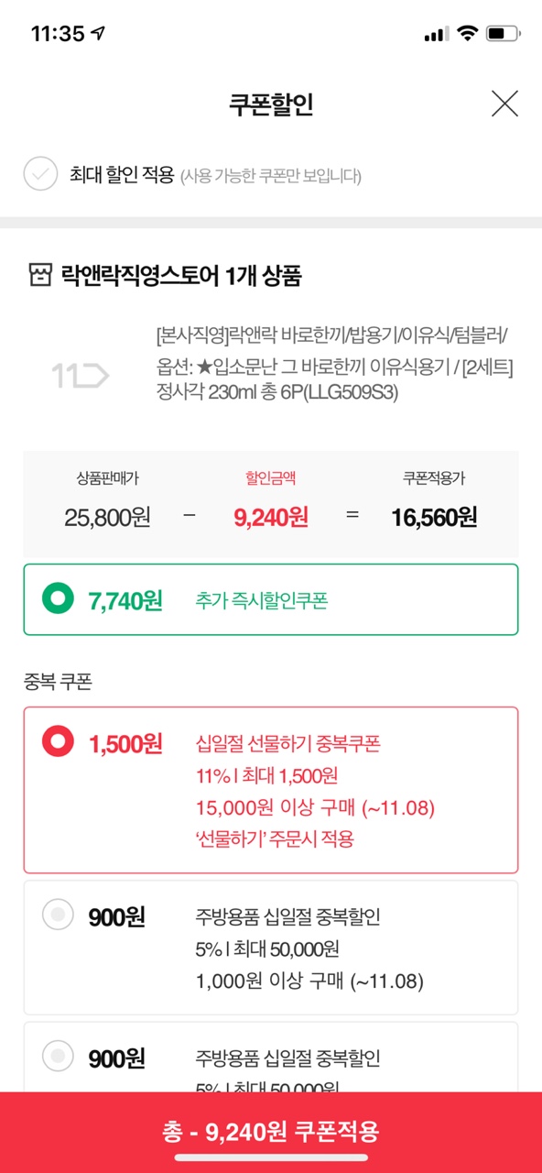The image size is (542, 1173).
Task: Tap the battery icon in status bar
Action: click(503, 34)
